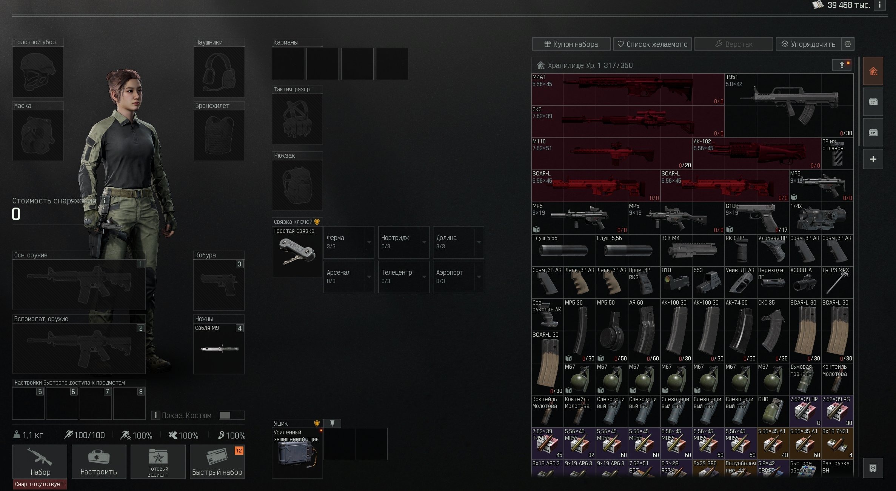Select the КСК M4 handguard item
The width and height of the screenshot is (896, 491).
point(692,250)
